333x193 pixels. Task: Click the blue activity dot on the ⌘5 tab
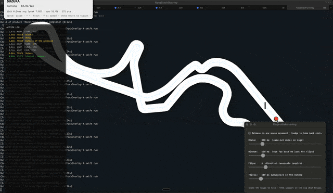click(198, 8)
